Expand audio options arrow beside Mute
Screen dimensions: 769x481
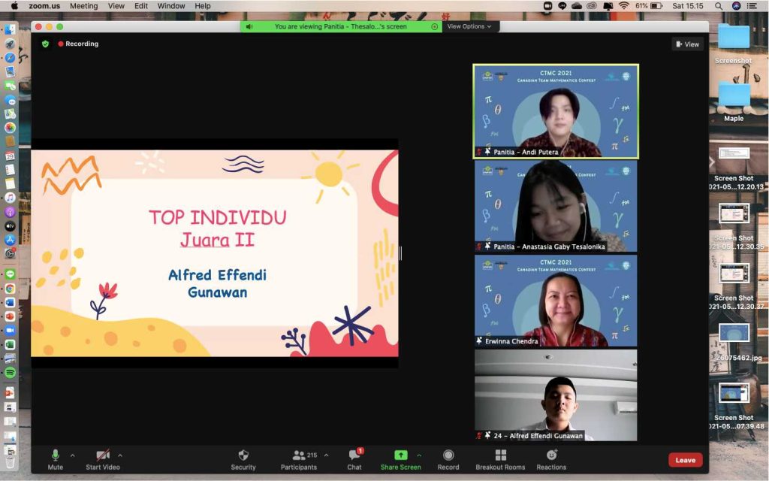[x=73, y=455]
